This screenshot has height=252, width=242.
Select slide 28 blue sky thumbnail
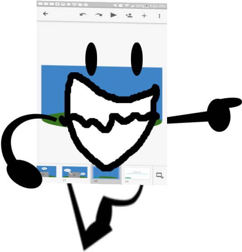[106, 173]
